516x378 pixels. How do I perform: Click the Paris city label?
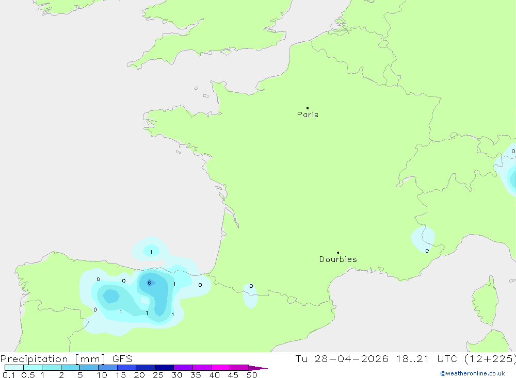click(x=308, y=114)
